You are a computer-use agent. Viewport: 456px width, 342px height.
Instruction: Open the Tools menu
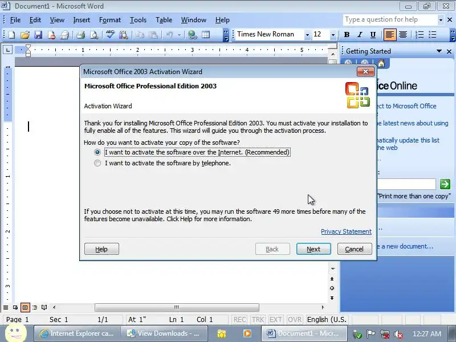coord(138,20)
